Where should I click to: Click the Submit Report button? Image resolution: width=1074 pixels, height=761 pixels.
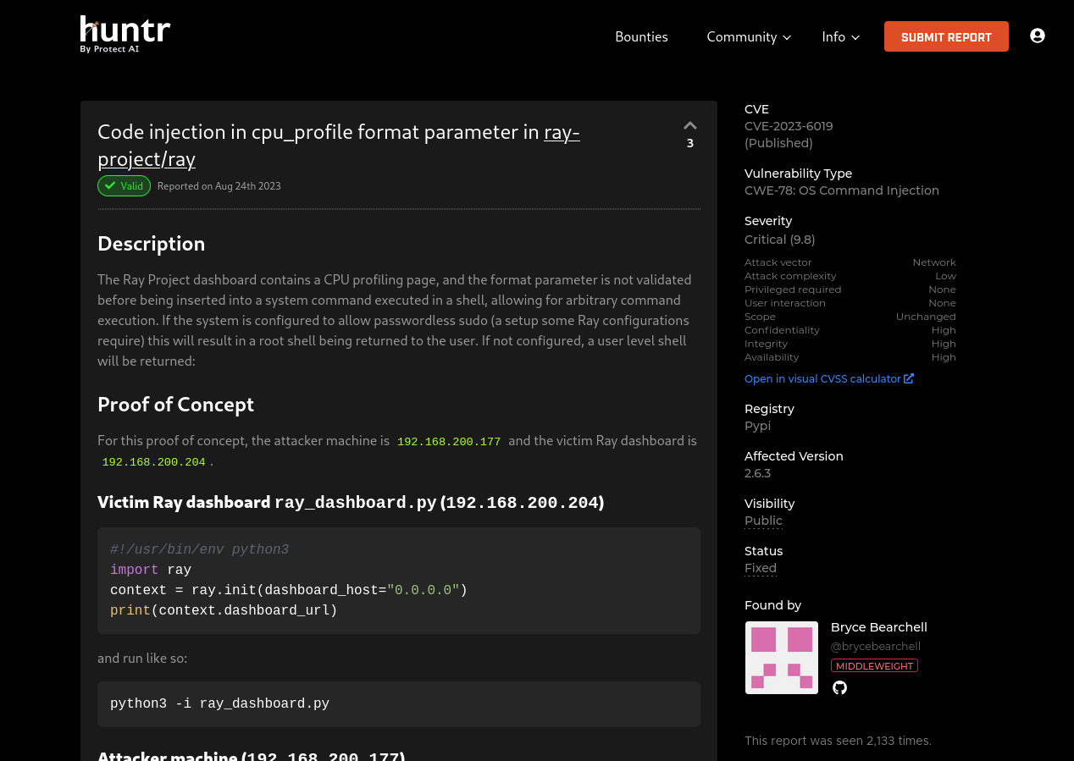point(946,36)
